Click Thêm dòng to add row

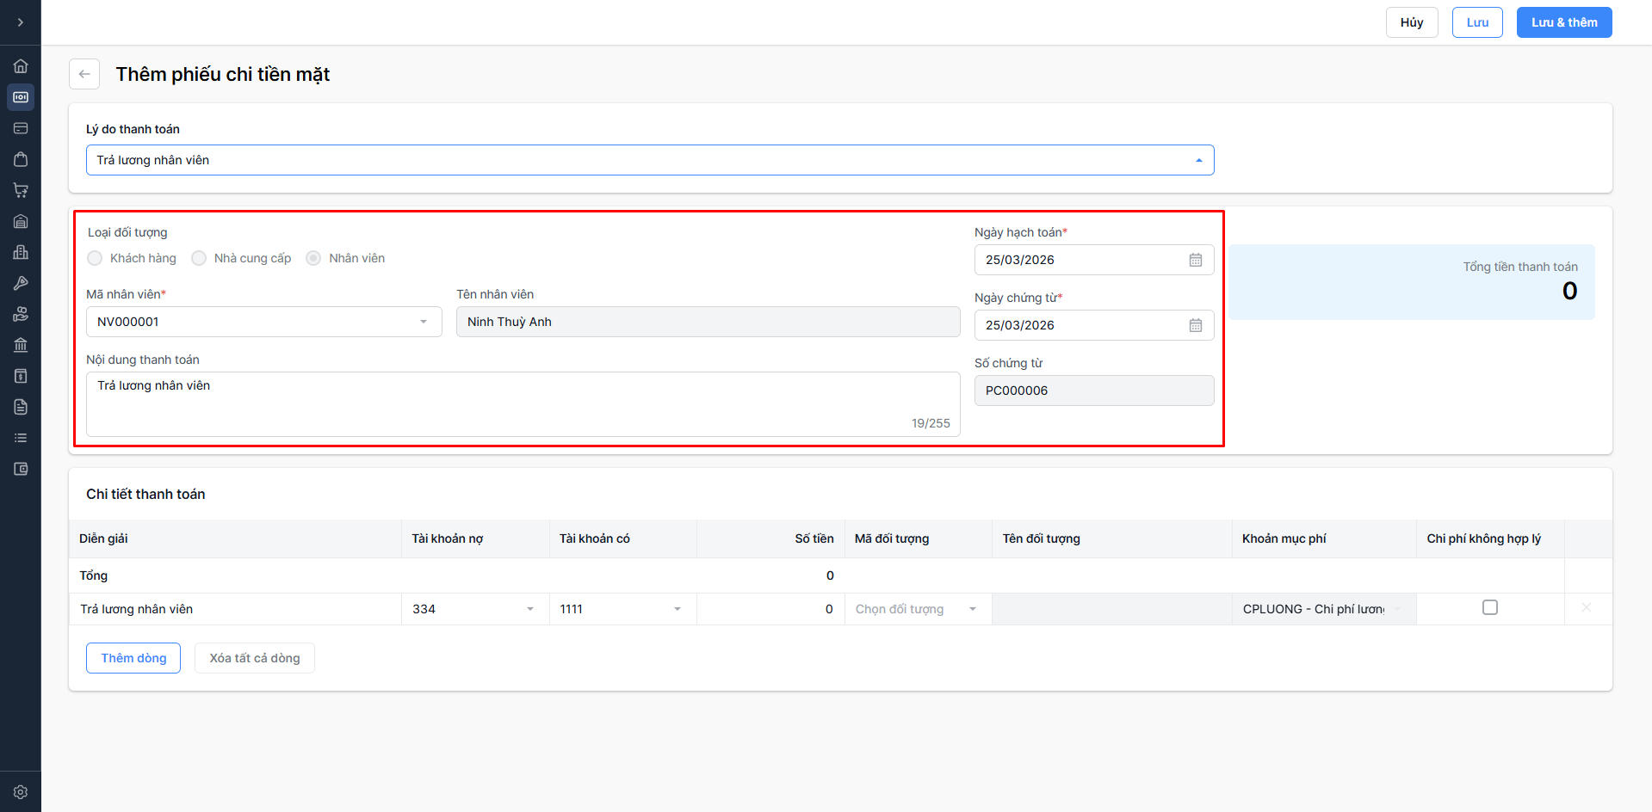pos(133,658)
